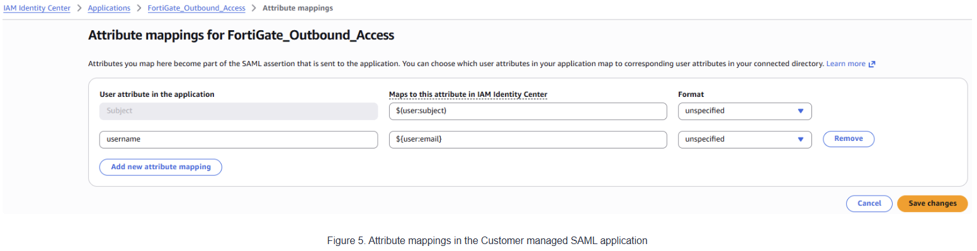Click the Attribute mappings breadcrumb text

(298, 8)
